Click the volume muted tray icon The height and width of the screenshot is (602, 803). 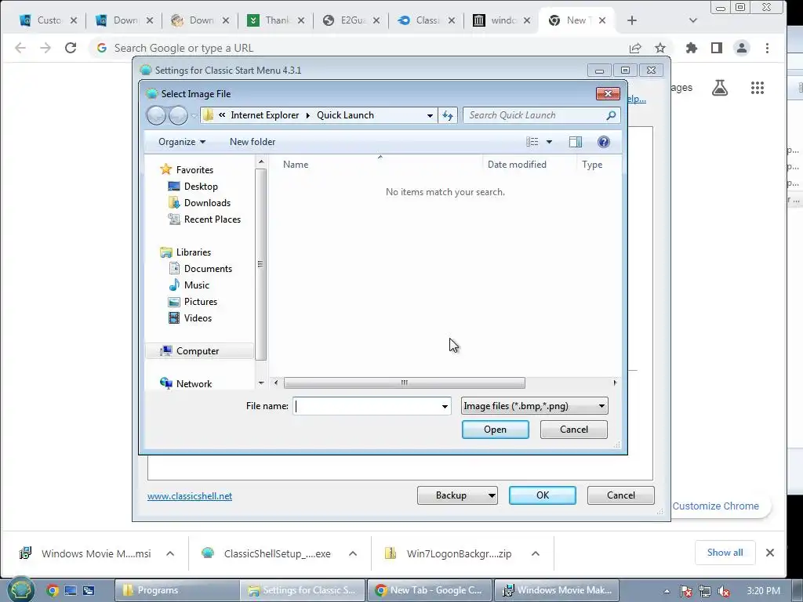click(x=724, y=591)
